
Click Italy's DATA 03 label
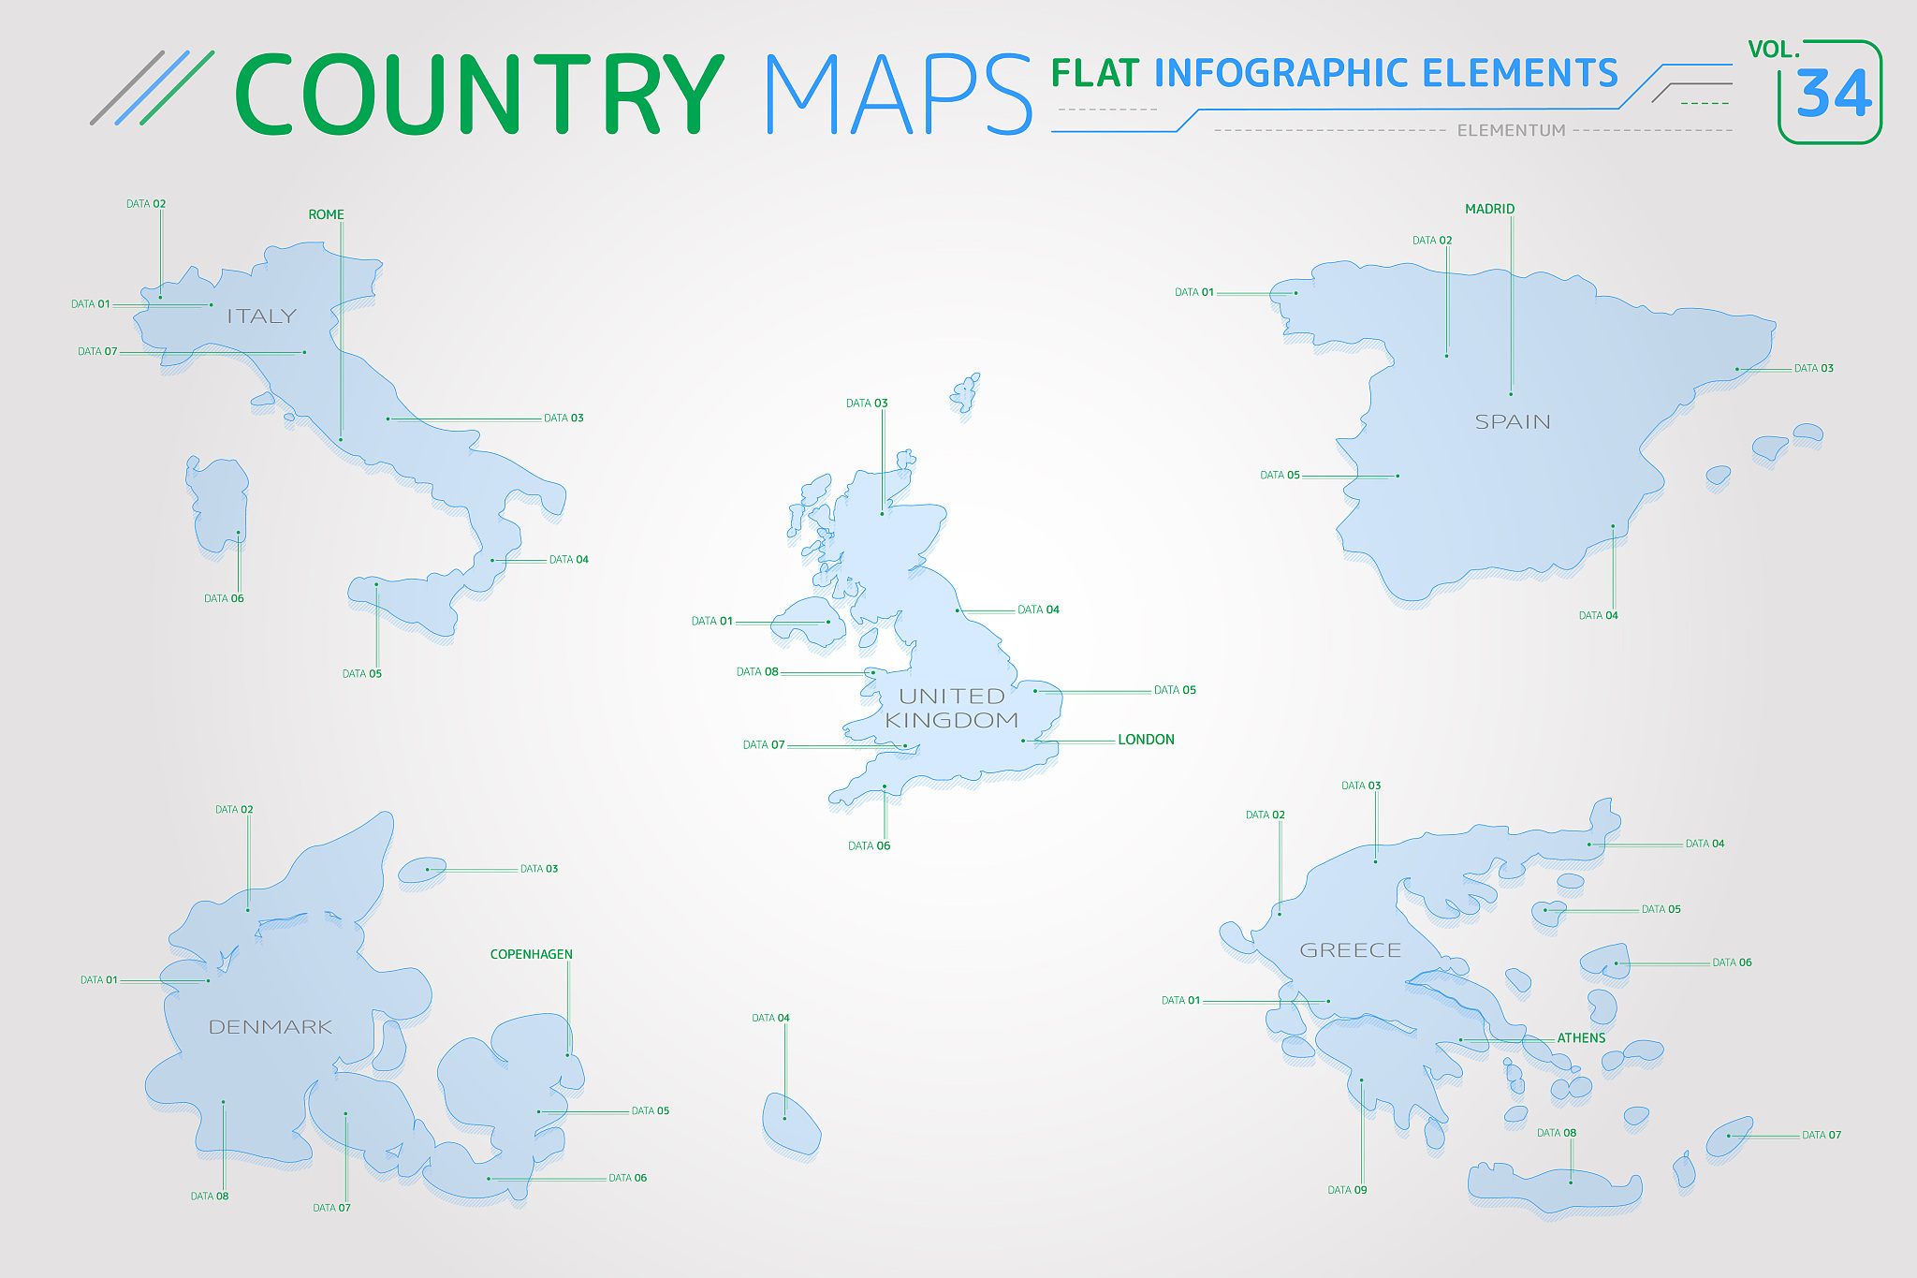563,419
